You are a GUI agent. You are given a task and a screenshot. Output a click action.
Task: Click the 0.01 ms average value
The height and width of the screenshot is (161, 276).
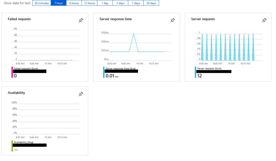coord(112,76)
